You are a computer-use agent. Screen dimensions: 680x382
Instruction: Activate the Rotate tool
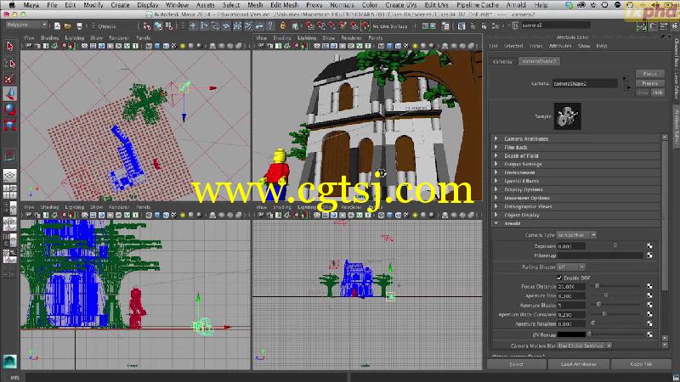click(10, 110)
